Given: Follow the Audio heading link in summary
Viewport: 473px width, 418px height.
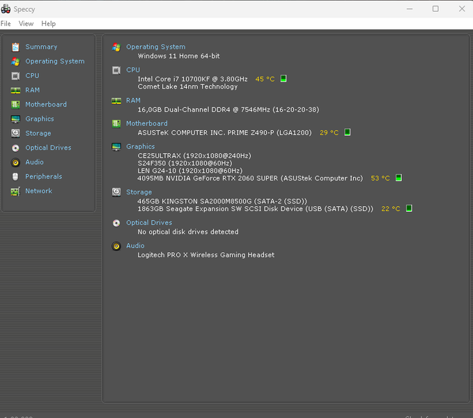Looking at the screenshot, I should click(135, 246).
